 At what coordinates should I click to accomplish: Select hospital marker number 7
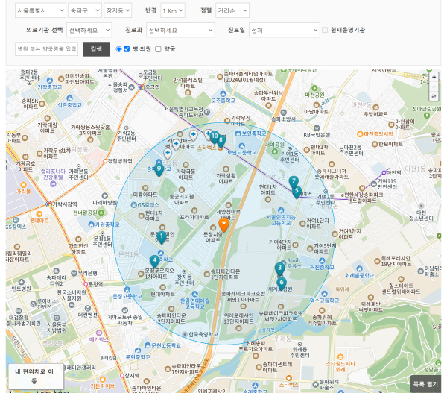pyautogui.click(x=294, y=182)
